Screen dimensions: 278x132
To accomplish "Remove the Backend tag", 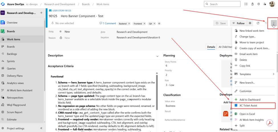I will [129, 23].
